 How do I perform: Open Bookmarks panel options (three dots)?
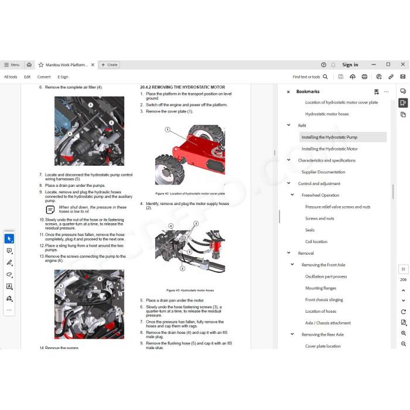386,91
